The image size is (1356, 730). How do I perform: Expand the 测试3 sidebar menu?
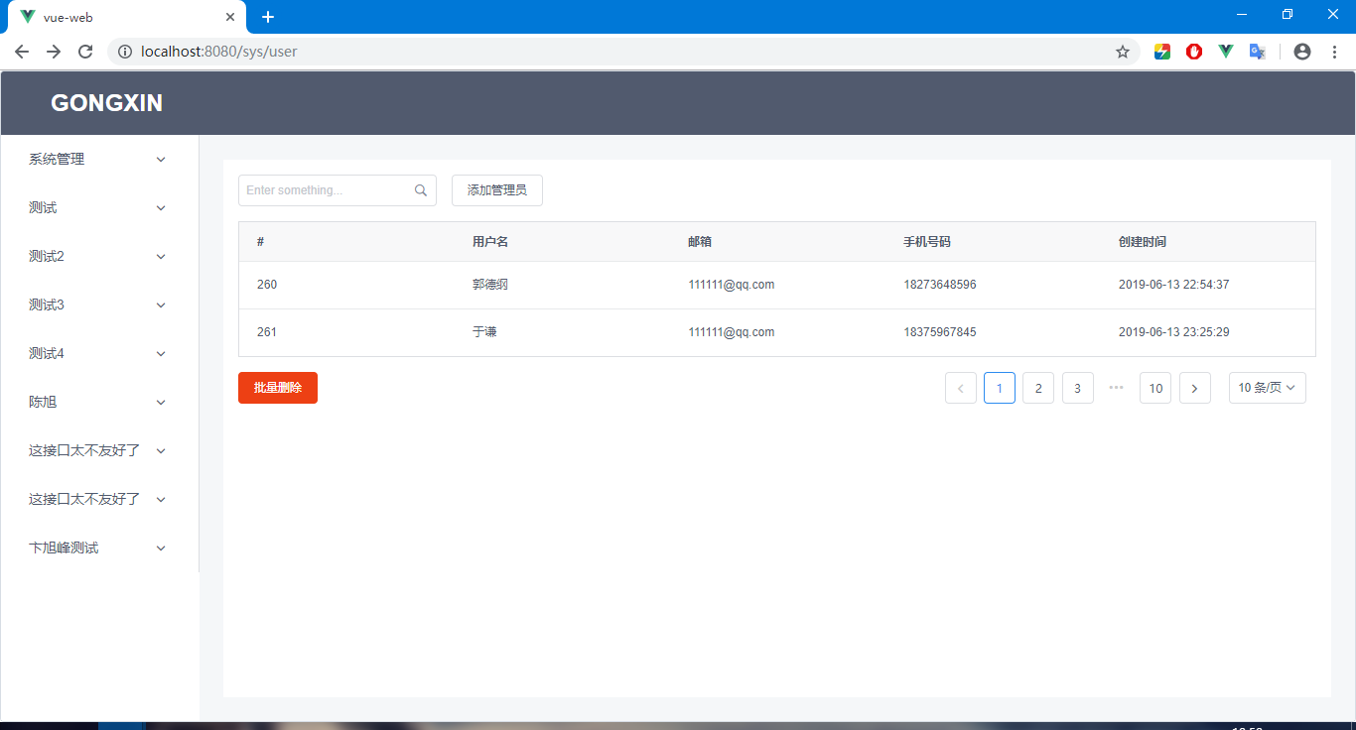tap(99, 304)
